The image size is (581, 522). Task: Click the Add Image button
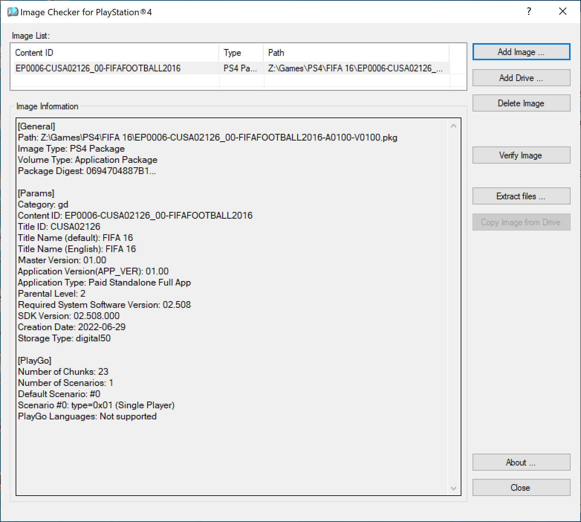tap(521, 52)
